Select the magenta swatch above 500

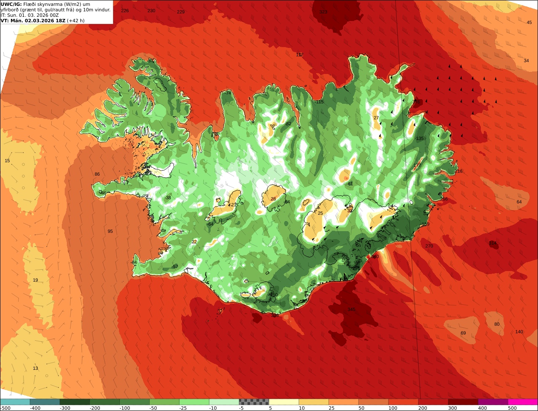[x=523, y=402]
